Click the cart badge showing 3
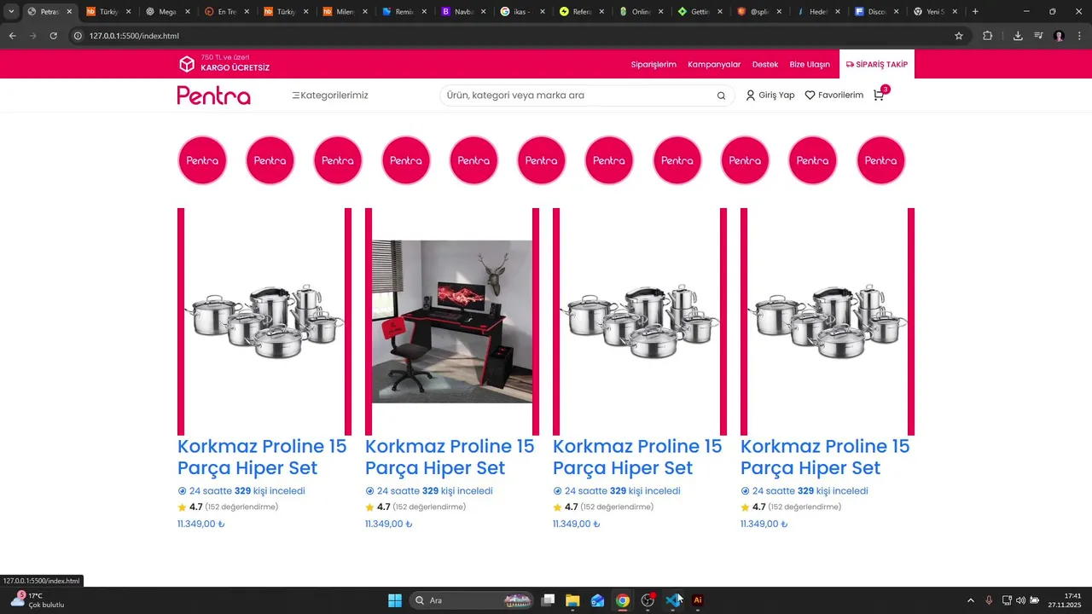This screenshot has width=1092, height=614. [x=886, y=89]
